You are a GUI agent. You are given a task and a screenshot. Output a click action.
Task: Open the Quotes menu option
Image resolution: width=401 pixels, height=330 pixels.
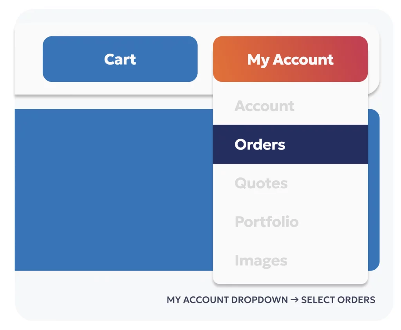pos(290,183)
